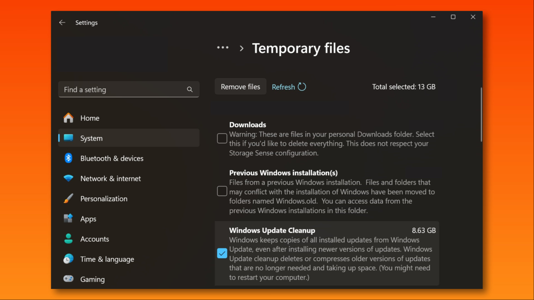Viewport: 534px width, 300px height.
Task: Go to Bluetooth & devices settings
Action: pyautogui.click(x=129, y=158)
